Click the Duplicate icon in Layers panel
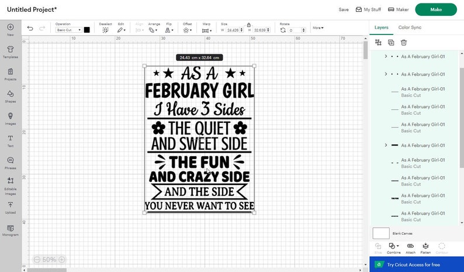This screenshot has height=272, width=464. click(391, 42)
